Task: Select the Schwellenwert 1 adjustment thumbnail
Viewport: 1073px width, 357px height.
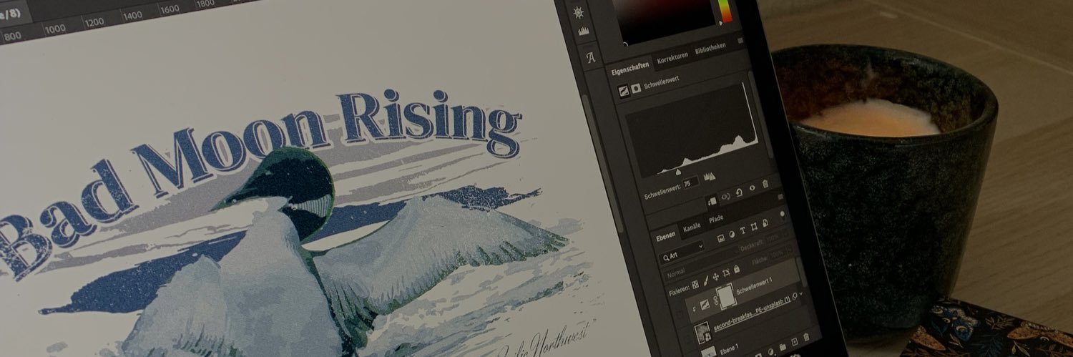Action: point(705,304)
